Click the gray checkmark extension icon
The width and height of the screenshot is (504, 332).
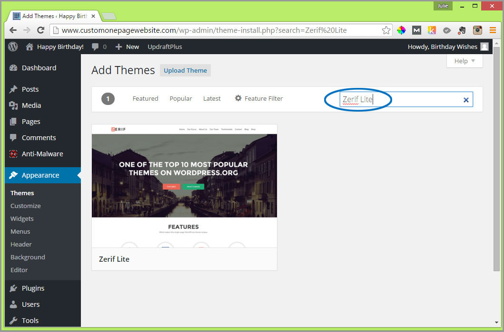click(x=447, y=30)
